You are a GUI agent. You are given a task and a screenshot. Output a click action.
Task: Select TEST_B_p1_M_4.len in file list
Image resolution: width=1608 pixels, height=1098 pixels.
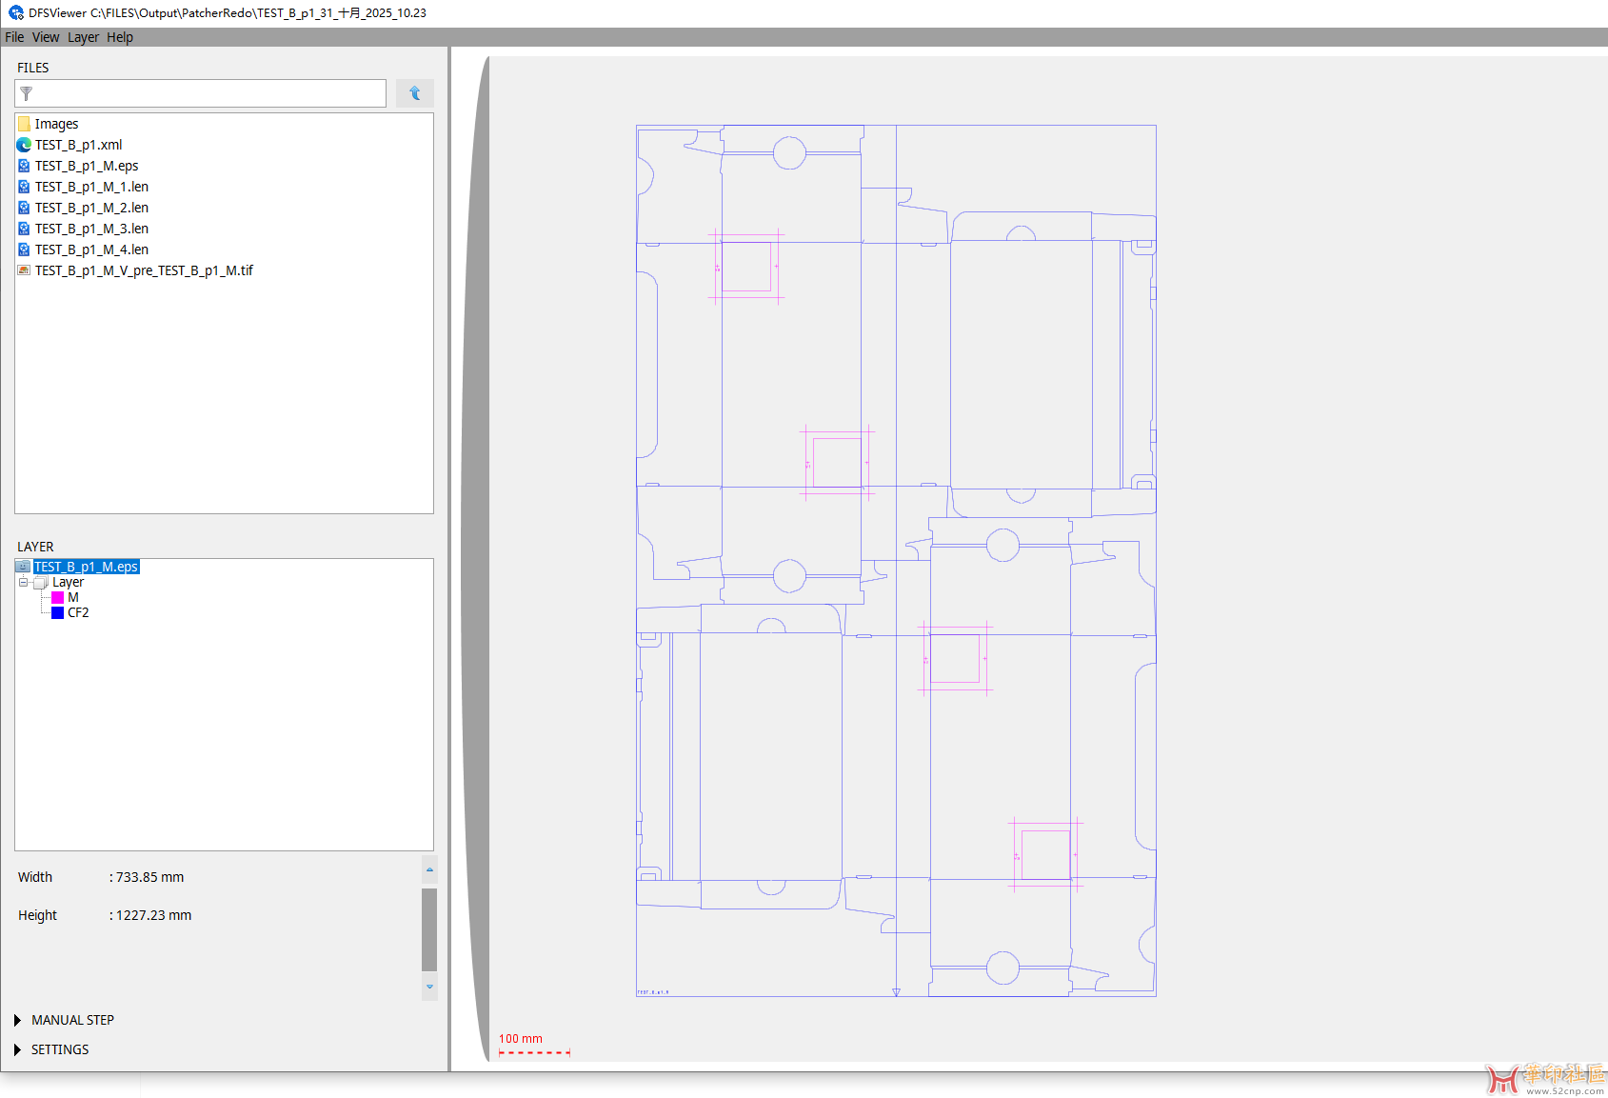pos(91,250)
